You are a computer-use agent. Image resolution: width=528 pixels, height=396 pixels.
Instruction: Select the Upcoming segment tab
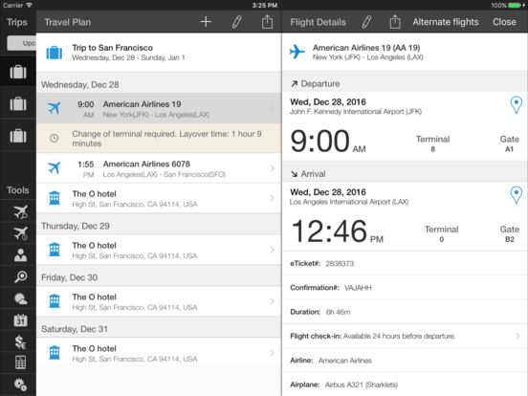point(22,43)
